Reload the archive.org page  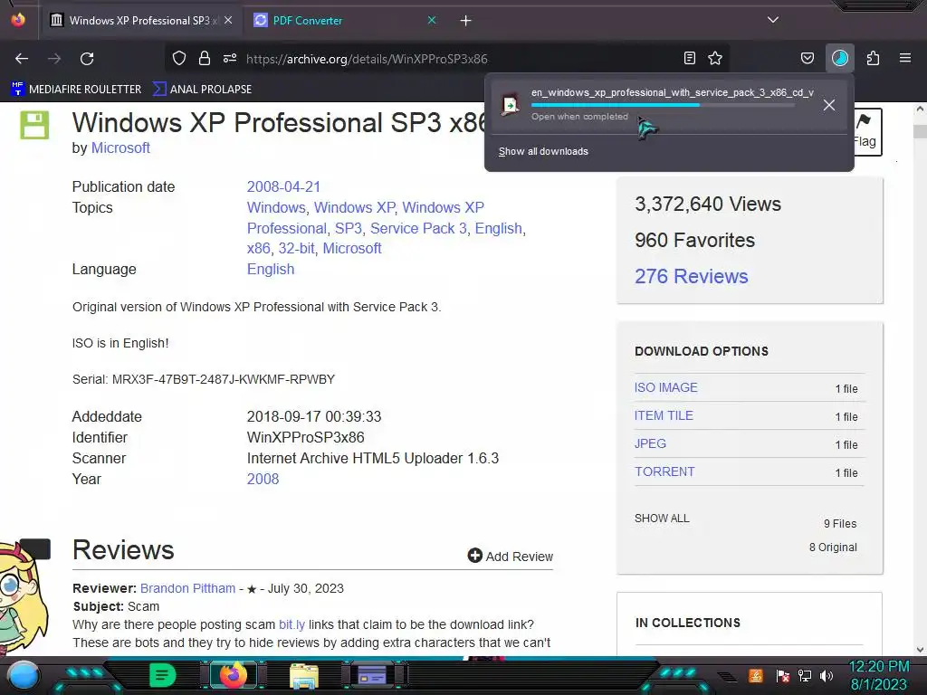[87, 59]
